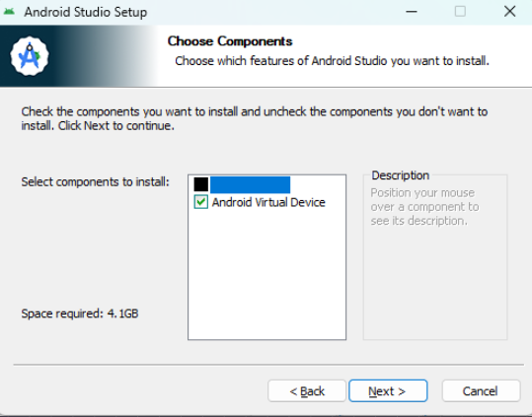The image size is (532, 417).
Task: Click the 'Select components to install:' label
Action: tap(96, 182)
